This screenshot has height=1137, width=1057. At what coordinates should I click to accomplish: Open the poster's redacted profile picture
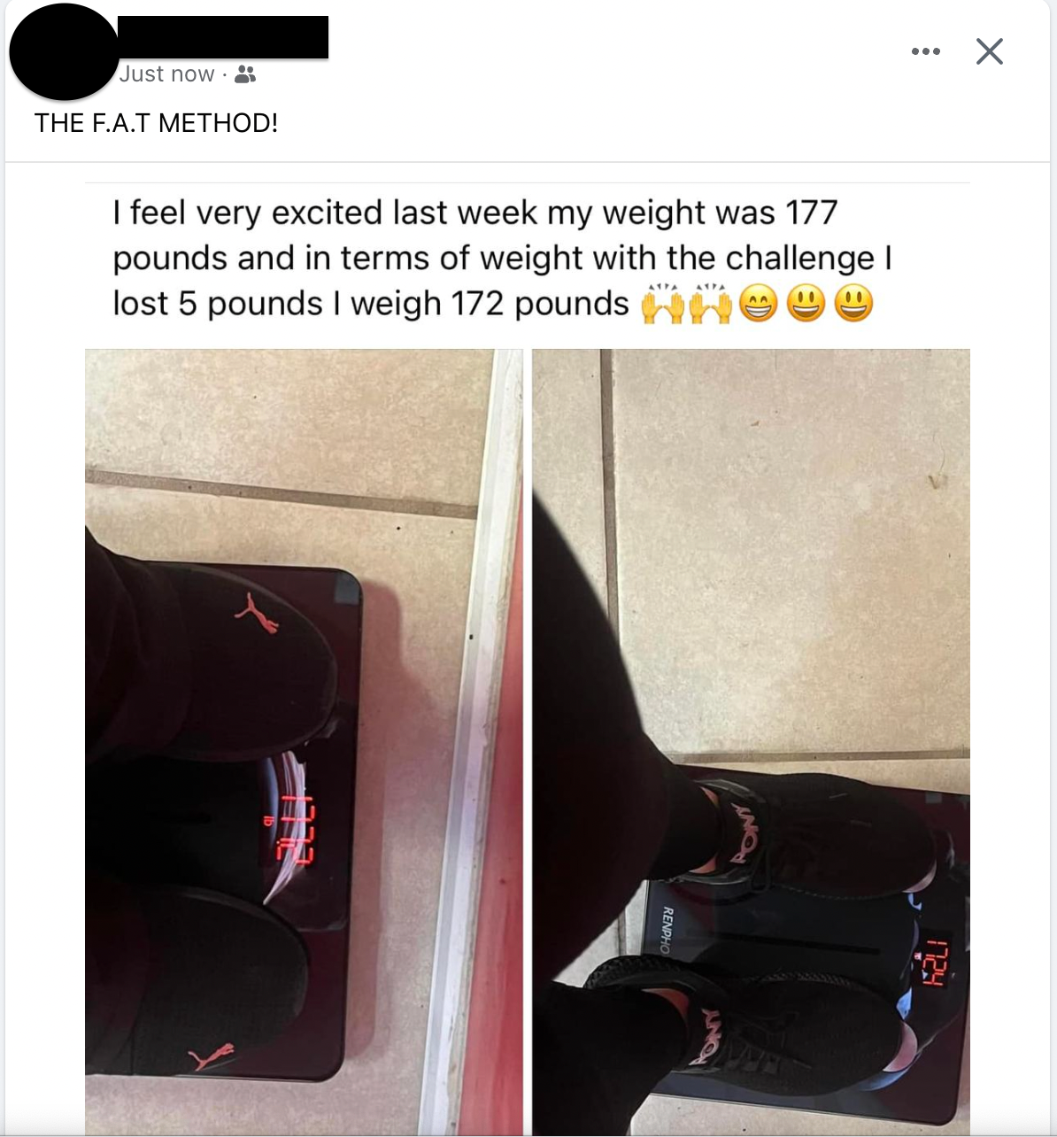(x=64, y=52)
